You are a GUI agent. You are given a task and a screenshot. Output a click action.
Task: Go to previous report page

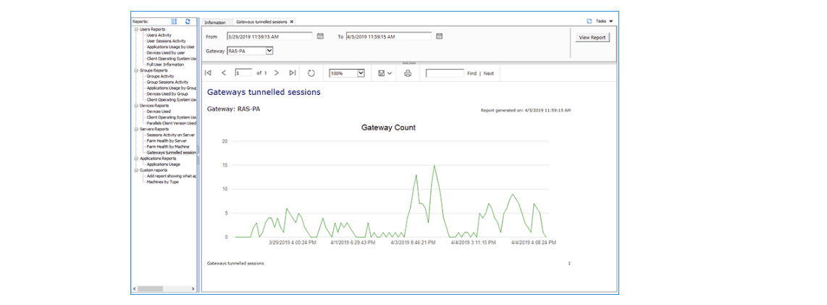[224, 73]
